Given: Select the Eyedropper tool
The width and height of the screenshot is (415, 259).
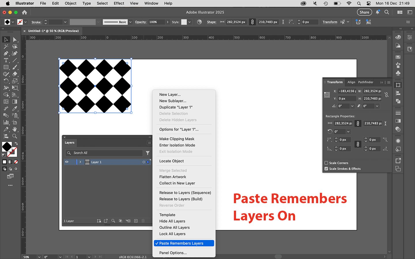Looking at the screenshot, I should pos(15,108).
